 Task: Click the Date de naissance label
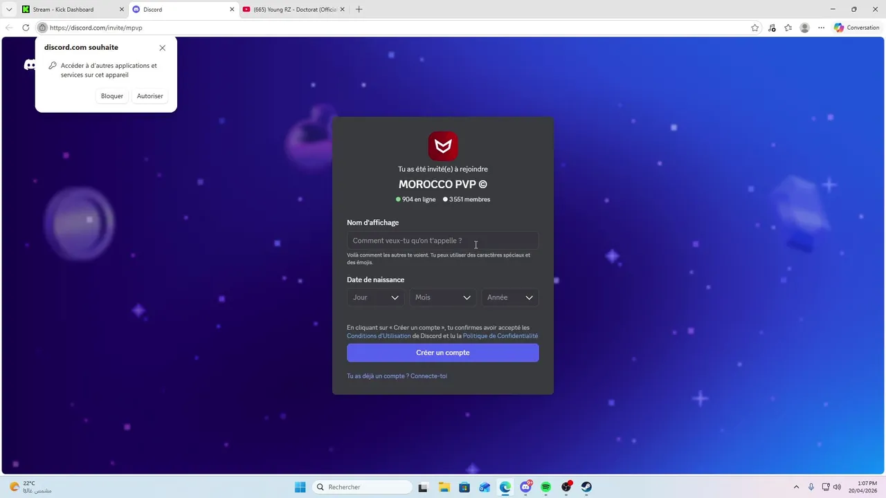pos(376,279)
